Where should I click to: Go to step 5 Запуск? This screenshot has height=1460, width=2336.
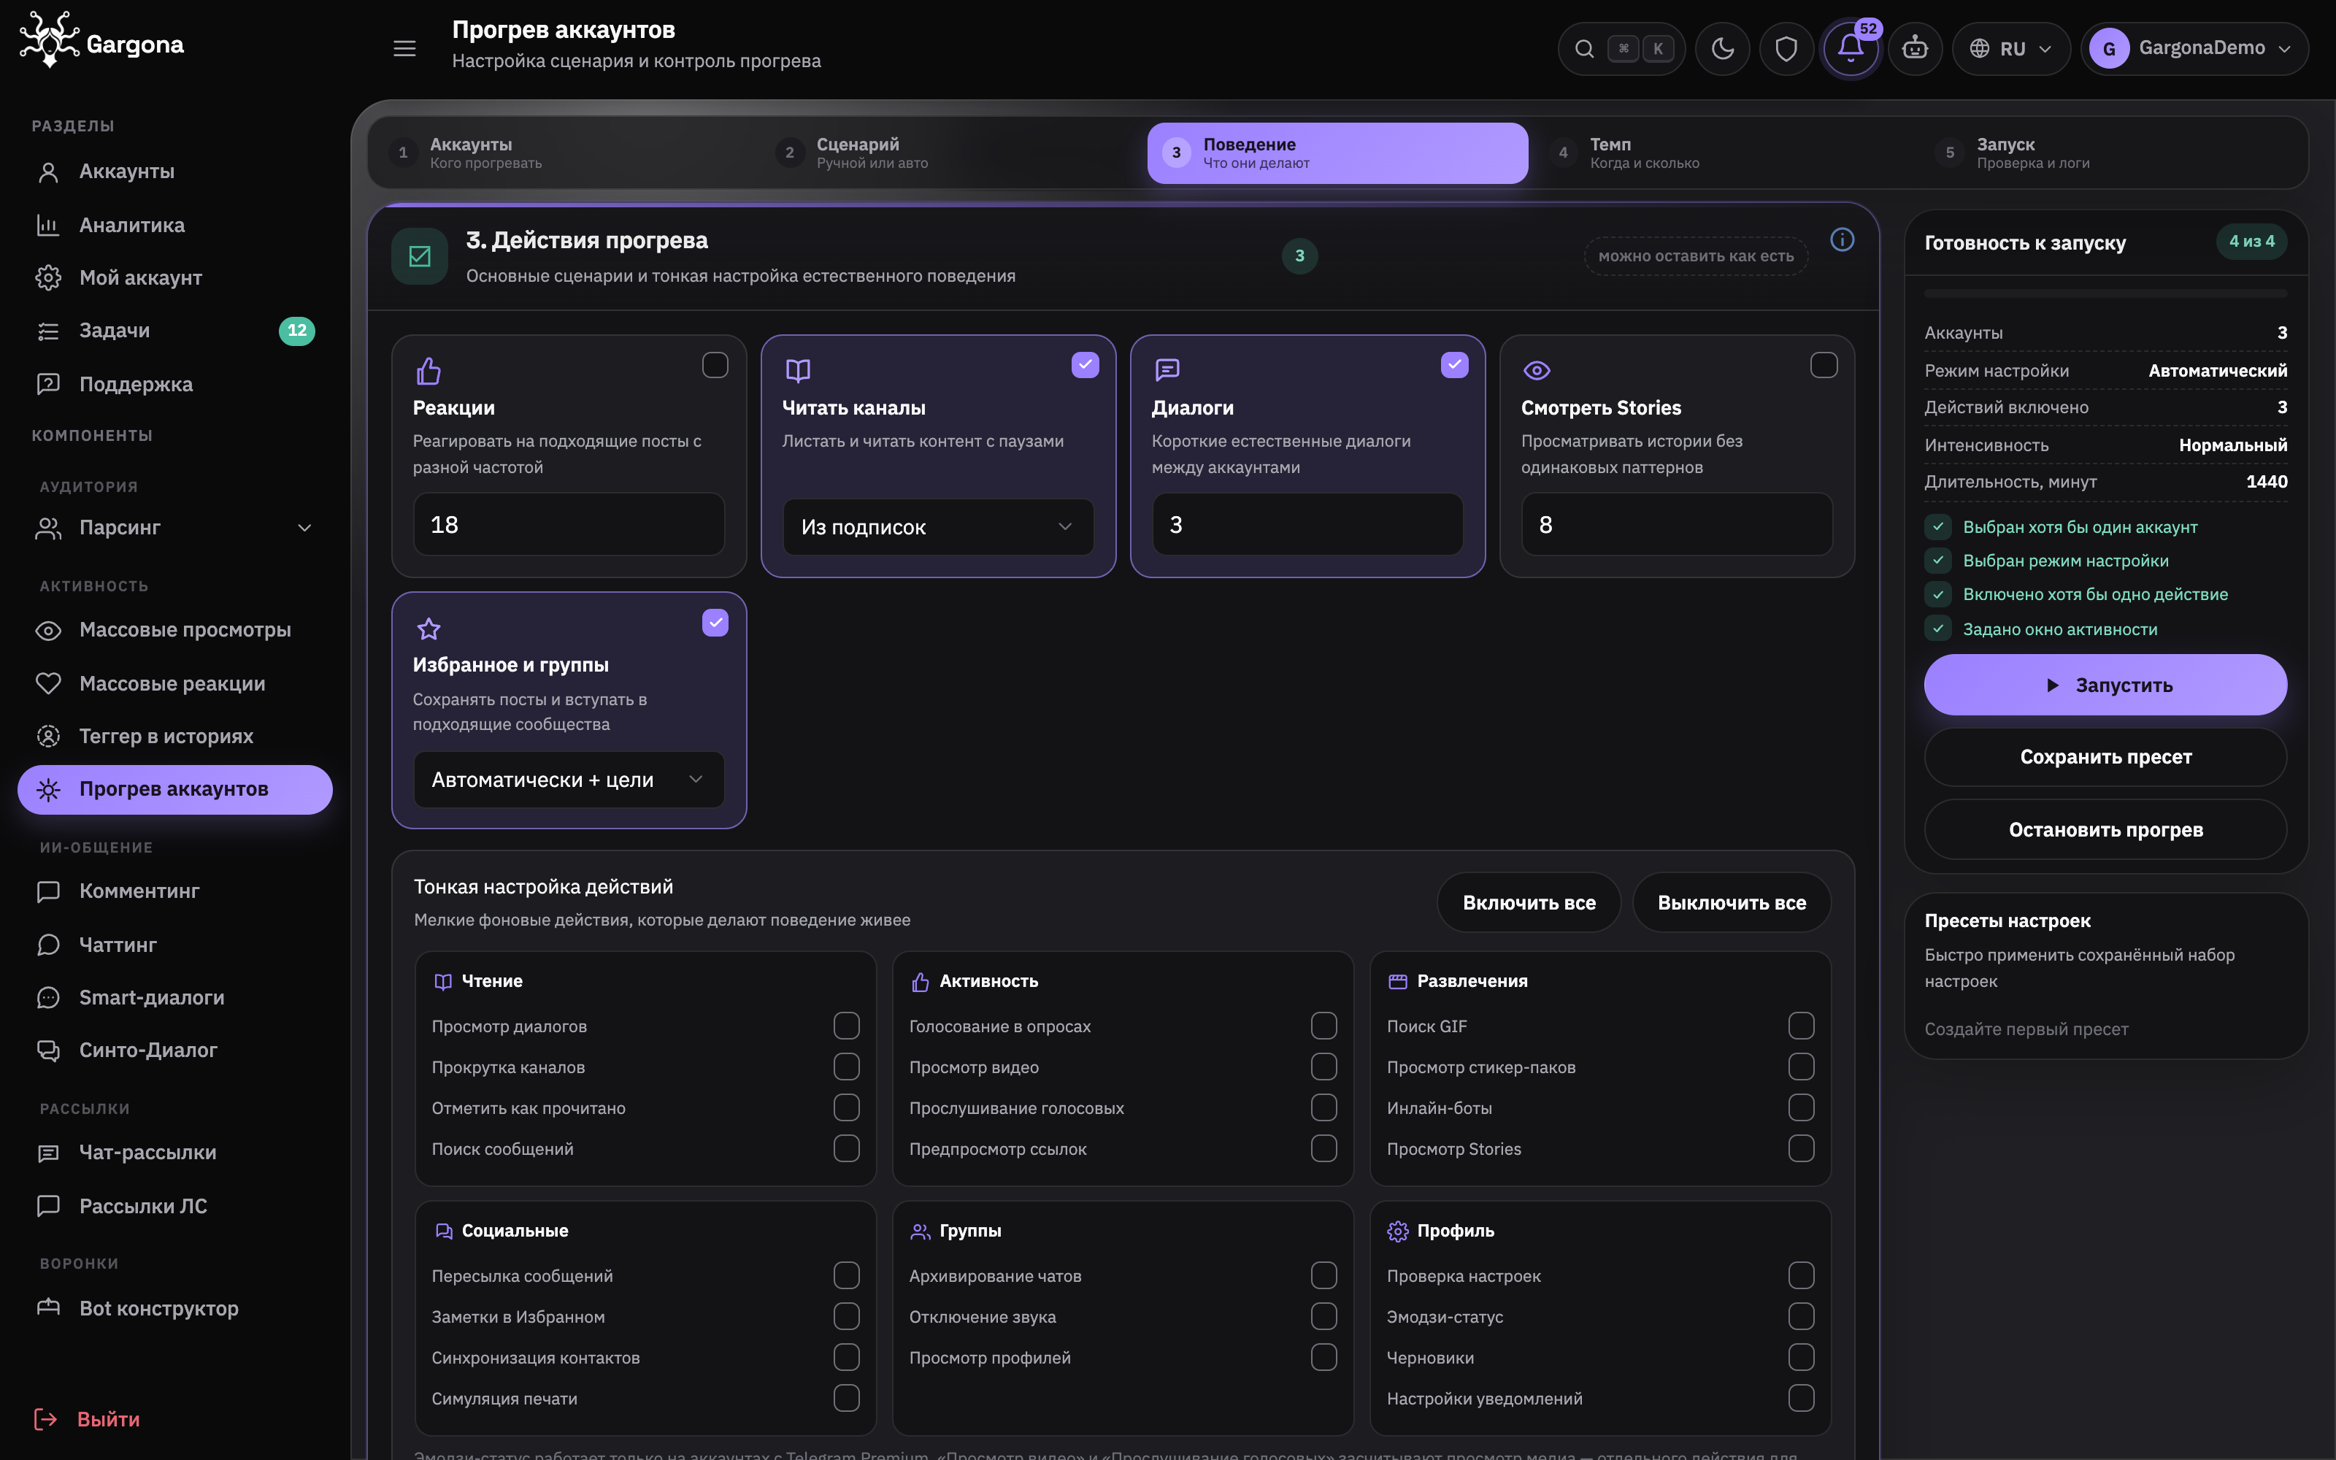pyautogui.click(x=2110, y=153)
